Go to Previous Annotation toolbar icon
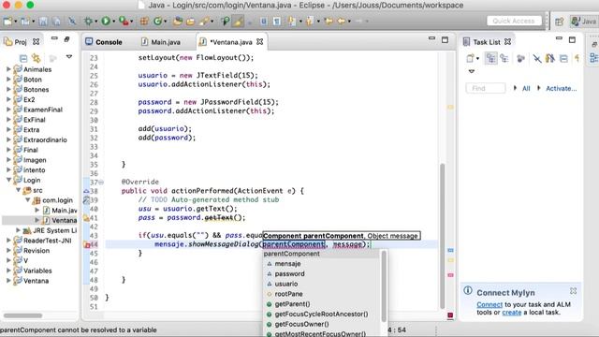This screenshot has width=599, height=337. click(x=309, y=22)
